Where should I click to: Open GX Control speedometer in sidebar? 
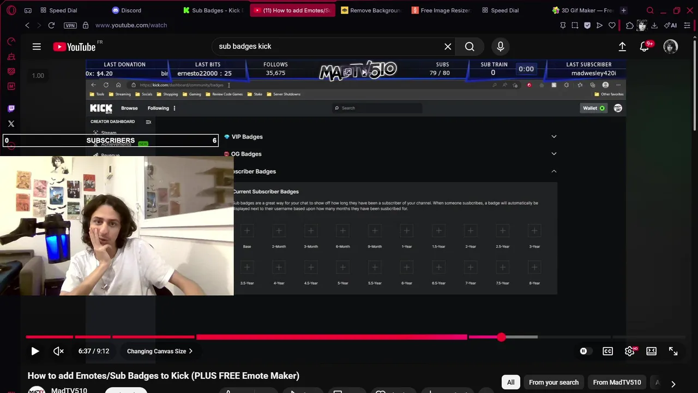[11, 42]
